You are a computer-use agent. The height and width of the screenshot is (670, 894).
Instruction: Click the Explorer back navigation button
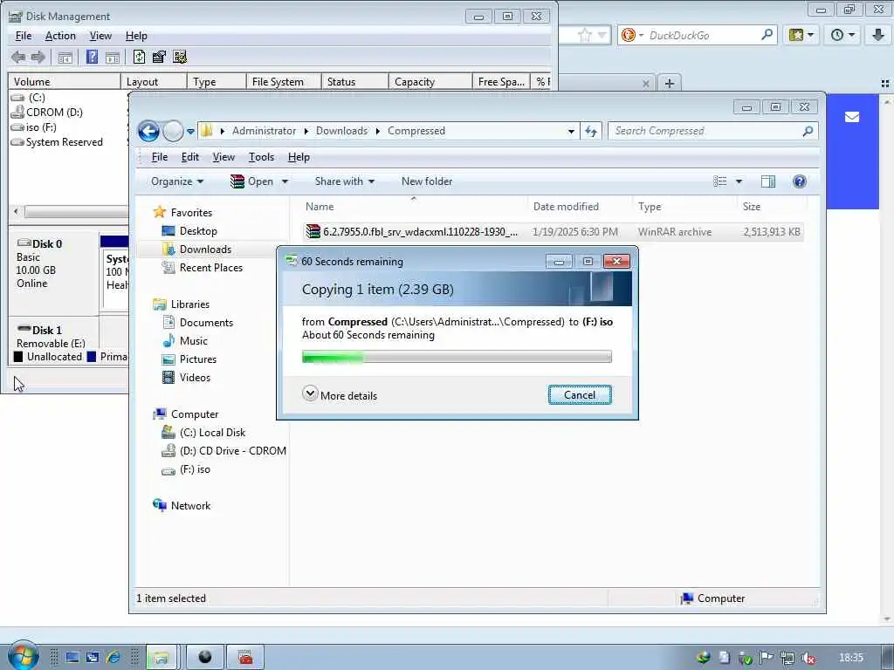coord(148,131)
